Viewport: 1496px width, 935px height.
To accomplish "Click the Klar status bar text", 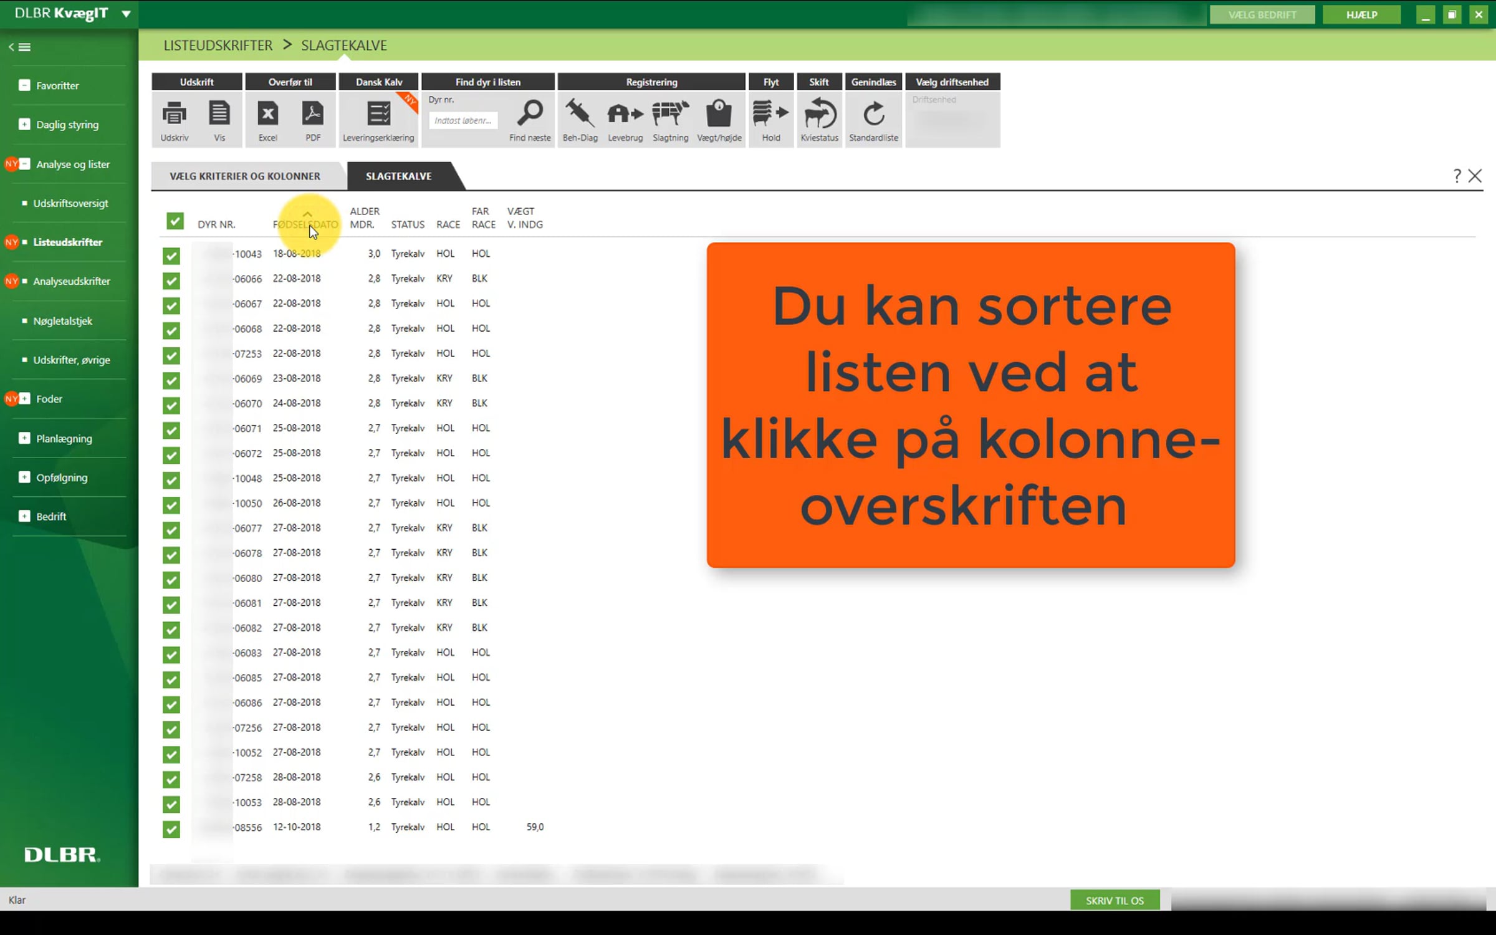I will click(17, 900).
